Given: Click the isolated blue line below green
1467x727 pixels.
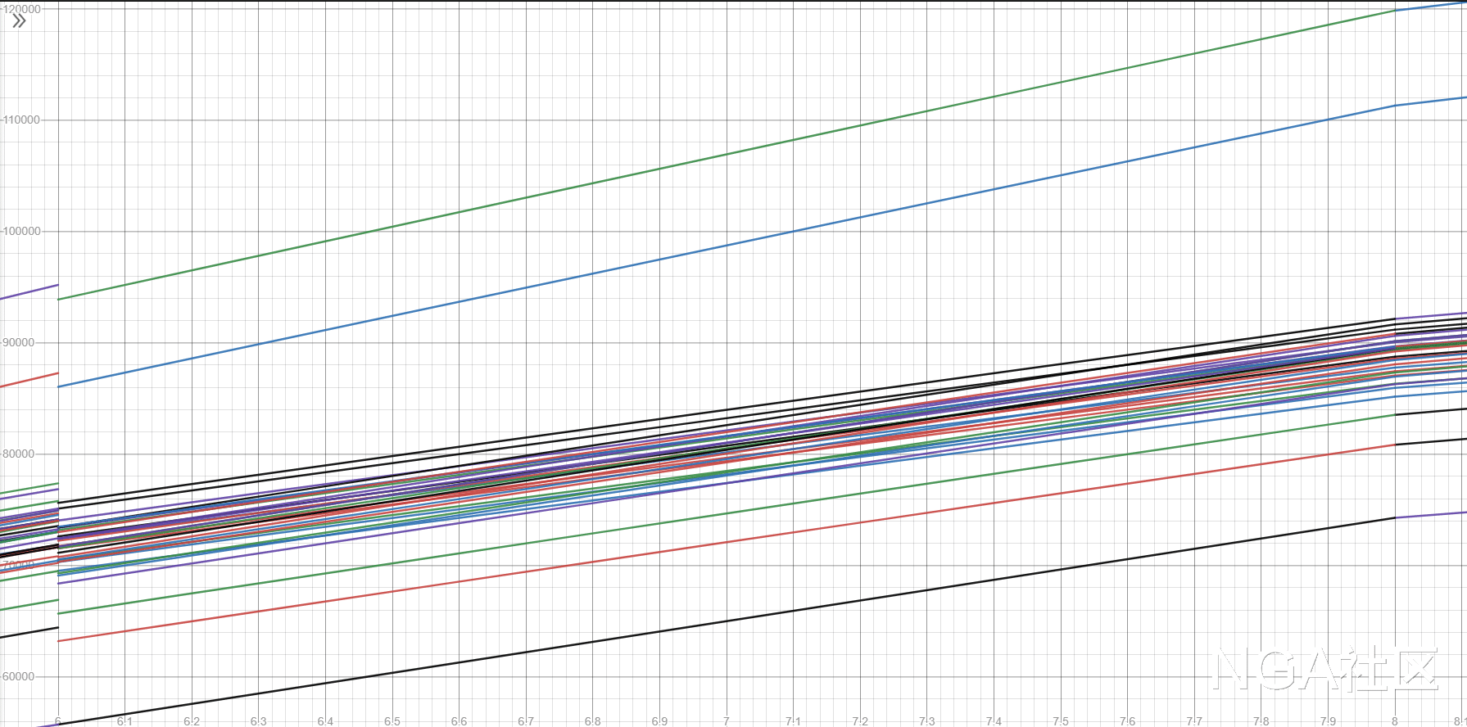Looking at the screenshot, I should click(727, 246).
